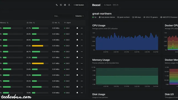Screen dimensions: 178x100
Task: Click the 0.04 MB/s net value
Action: click(x=56, y=52)
